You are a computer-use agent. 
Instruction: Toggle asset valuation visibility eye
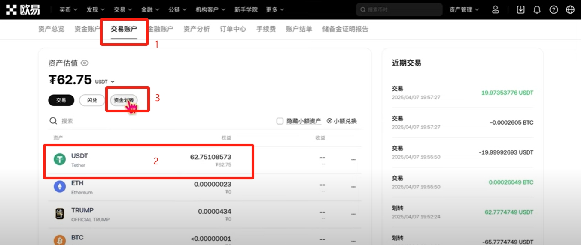[85, 63]
